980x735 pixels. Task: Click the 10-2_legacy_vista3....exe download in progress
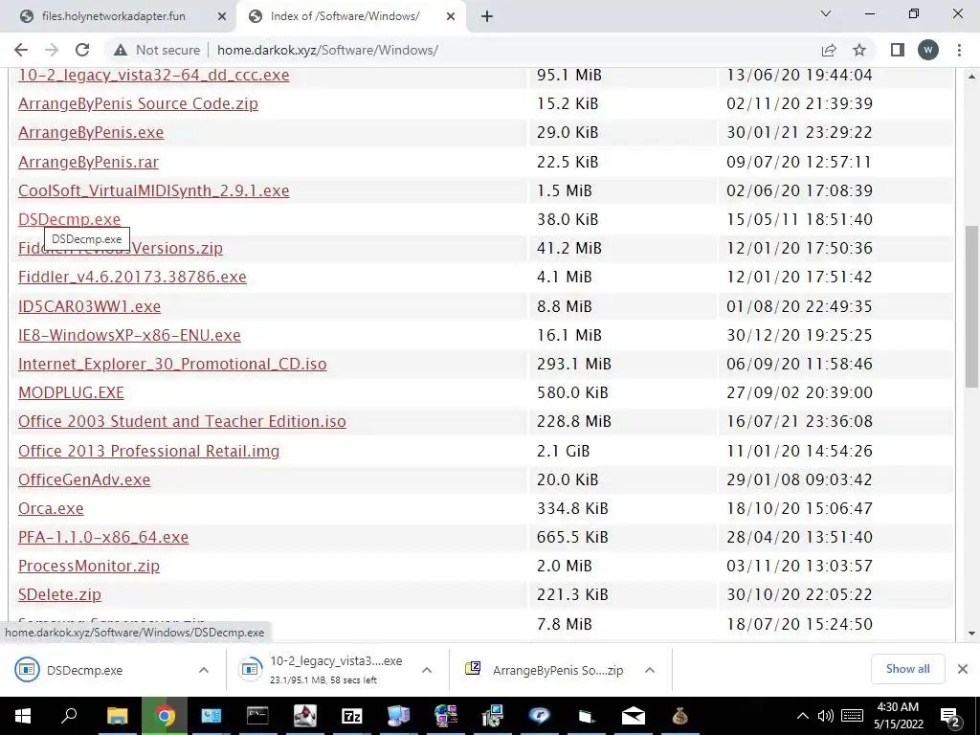[322, 670]
